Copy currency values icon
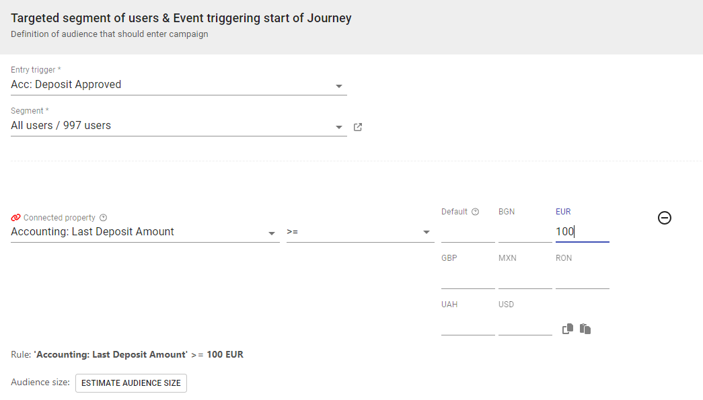 click(x=568, y=329)
